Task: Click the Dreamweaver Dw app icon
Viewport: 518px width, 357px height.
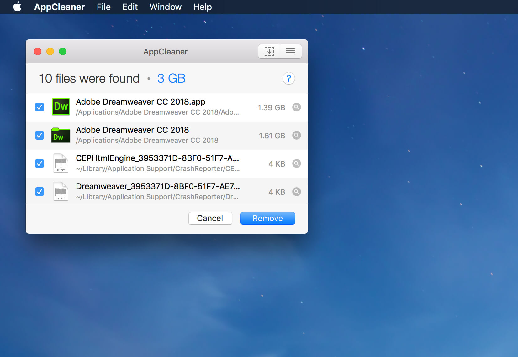Action: pos(61,107)
